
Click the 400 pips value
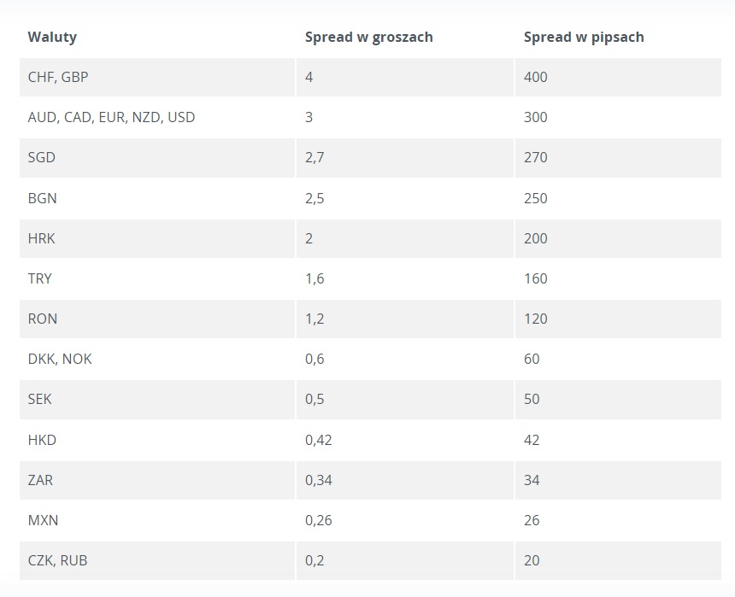tap(536, 77)
